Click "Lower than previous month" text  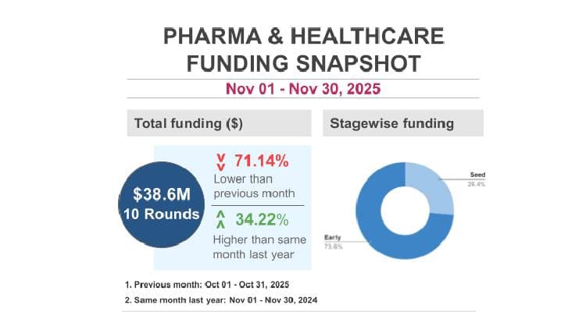coord(255,186)
